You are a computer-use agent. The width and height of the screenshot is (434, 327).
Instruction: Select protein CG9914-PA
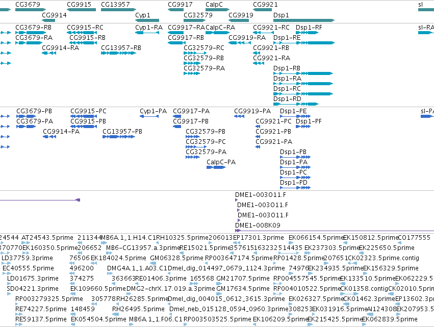coord(49,137)
